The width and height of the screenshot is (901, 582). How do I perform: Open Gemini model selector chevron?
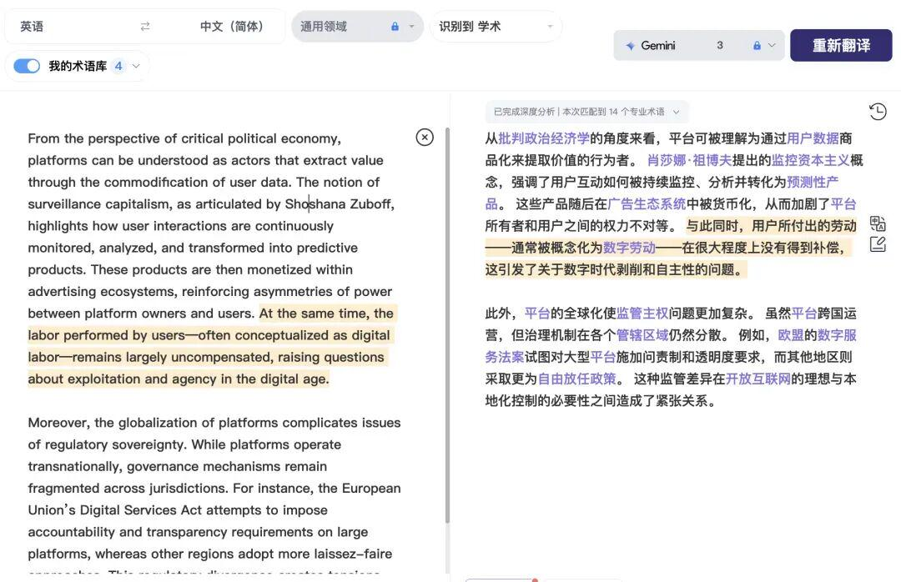[x=772, y=45]
